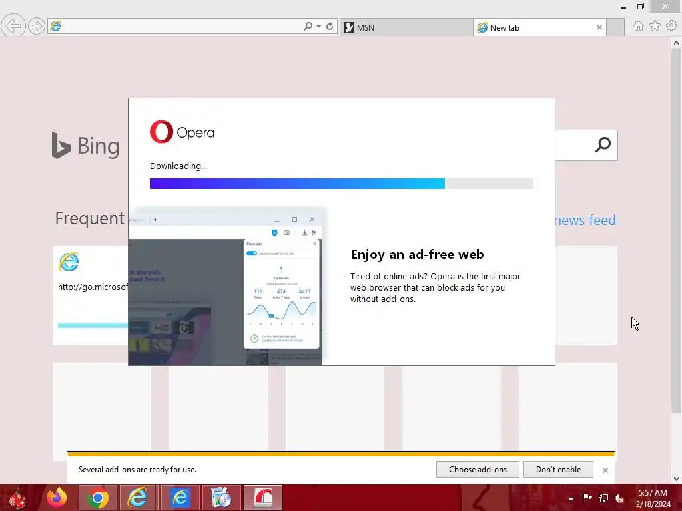Image resolution: width=682 pixels, height=511 pixels.
Task: Open the installer disc taskbar icon
Action: (221, 498)
